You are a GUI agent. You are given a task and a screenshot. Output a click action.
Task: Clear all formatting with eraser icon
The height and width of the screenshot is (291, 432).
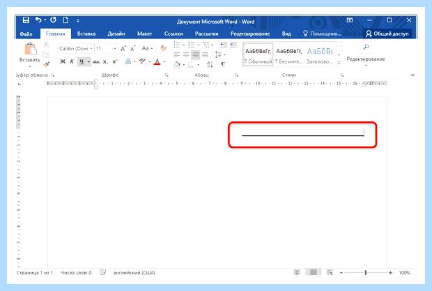163,48
